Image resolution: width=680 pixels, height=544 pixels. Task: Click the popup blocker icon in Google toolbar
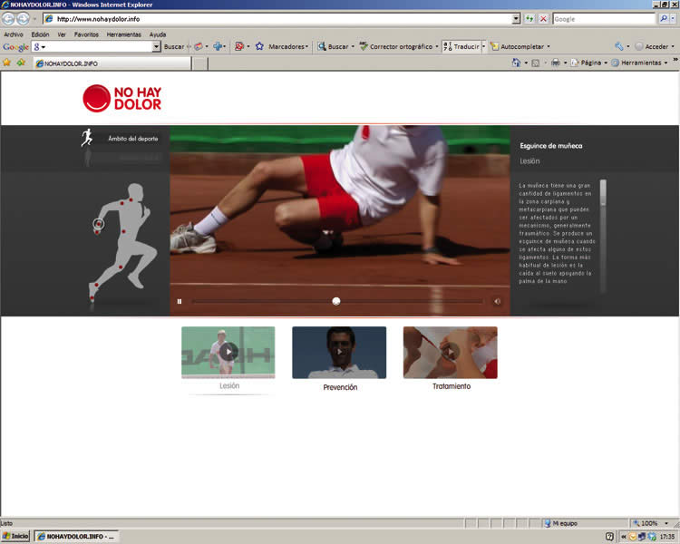click(x=239, y=46)
